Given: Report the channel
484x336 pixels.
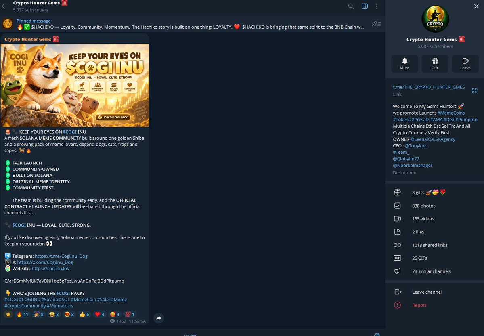Looking at the screenshot, I should click(x=435, y=305).
